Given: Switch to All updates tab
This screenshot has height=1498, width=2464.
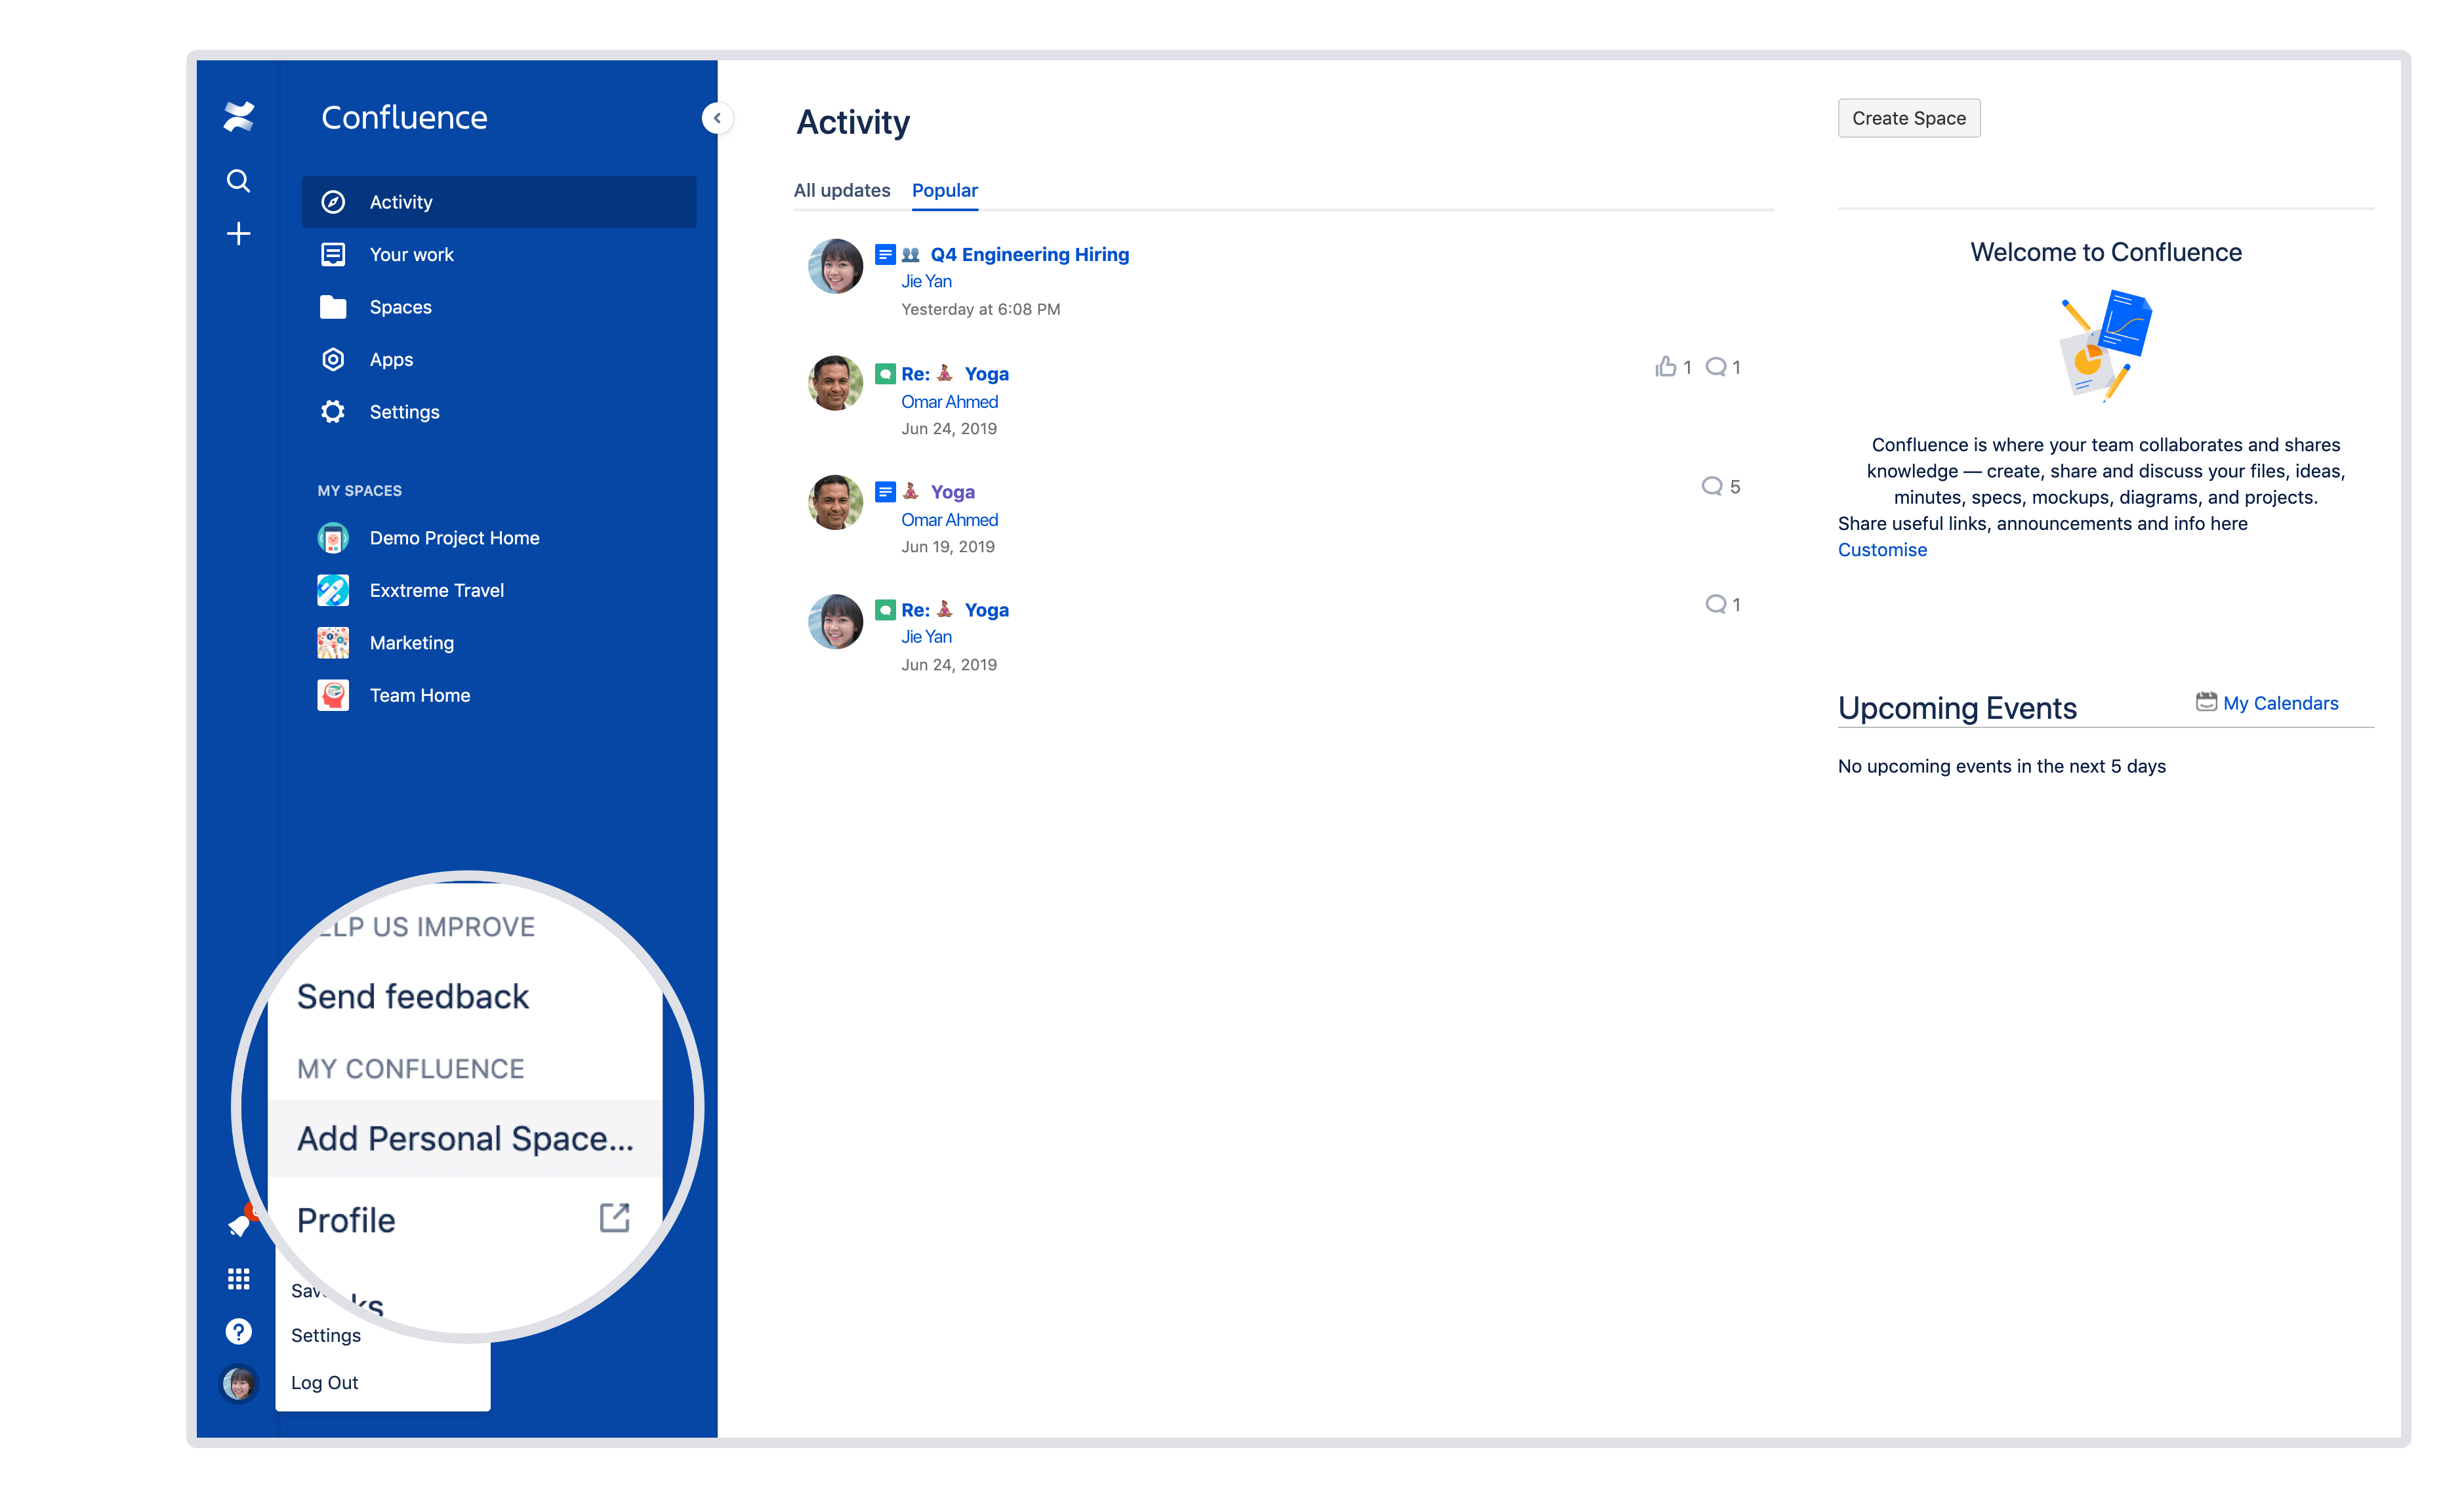Looking at the screenshot, I should pos(841,190).
